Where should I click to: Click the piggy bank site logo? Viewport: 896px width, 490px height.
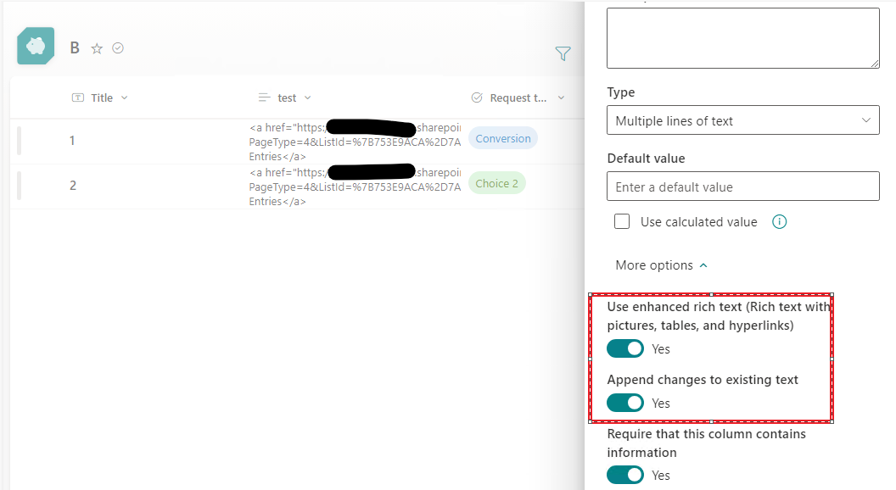click(x=35, y=46)
